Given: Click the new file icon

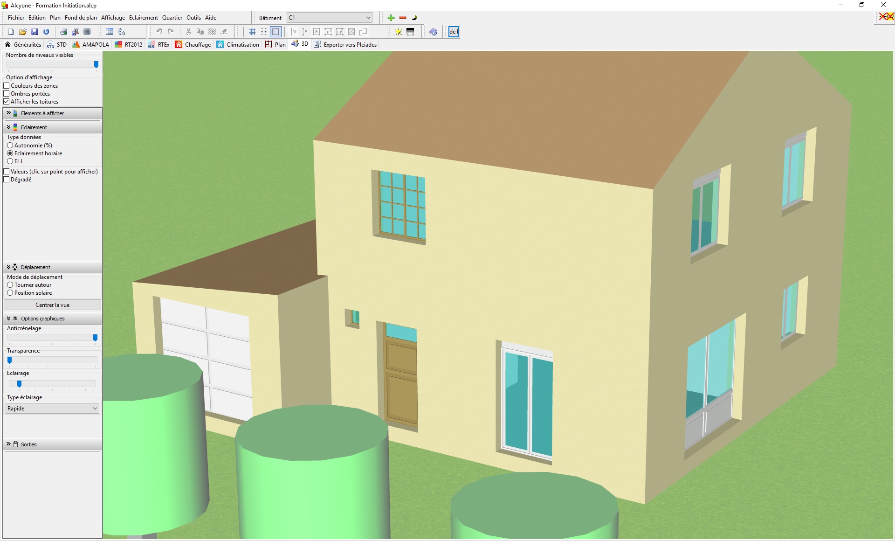Looking at the screenshot, I should coord(11,32).
